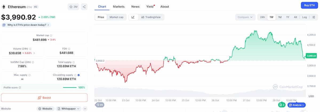Switch to the TradingView chart

(151, 17)
